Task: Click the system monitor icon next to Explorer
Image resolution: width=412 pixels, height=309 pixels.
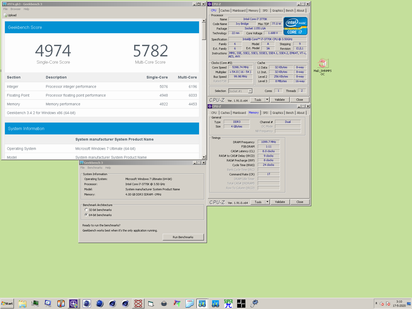Action: [x=35, y=304]
